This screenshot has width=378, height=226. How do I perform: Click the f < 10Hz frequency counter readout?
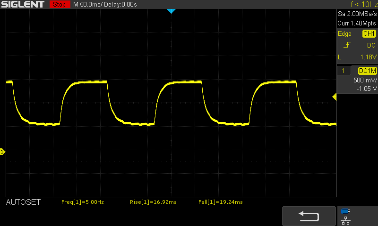coord(364,4)
